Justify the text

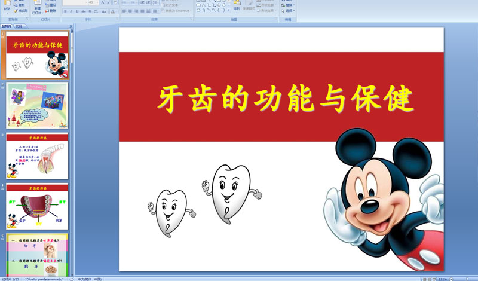pyautogui.click(x=142, y=11)
